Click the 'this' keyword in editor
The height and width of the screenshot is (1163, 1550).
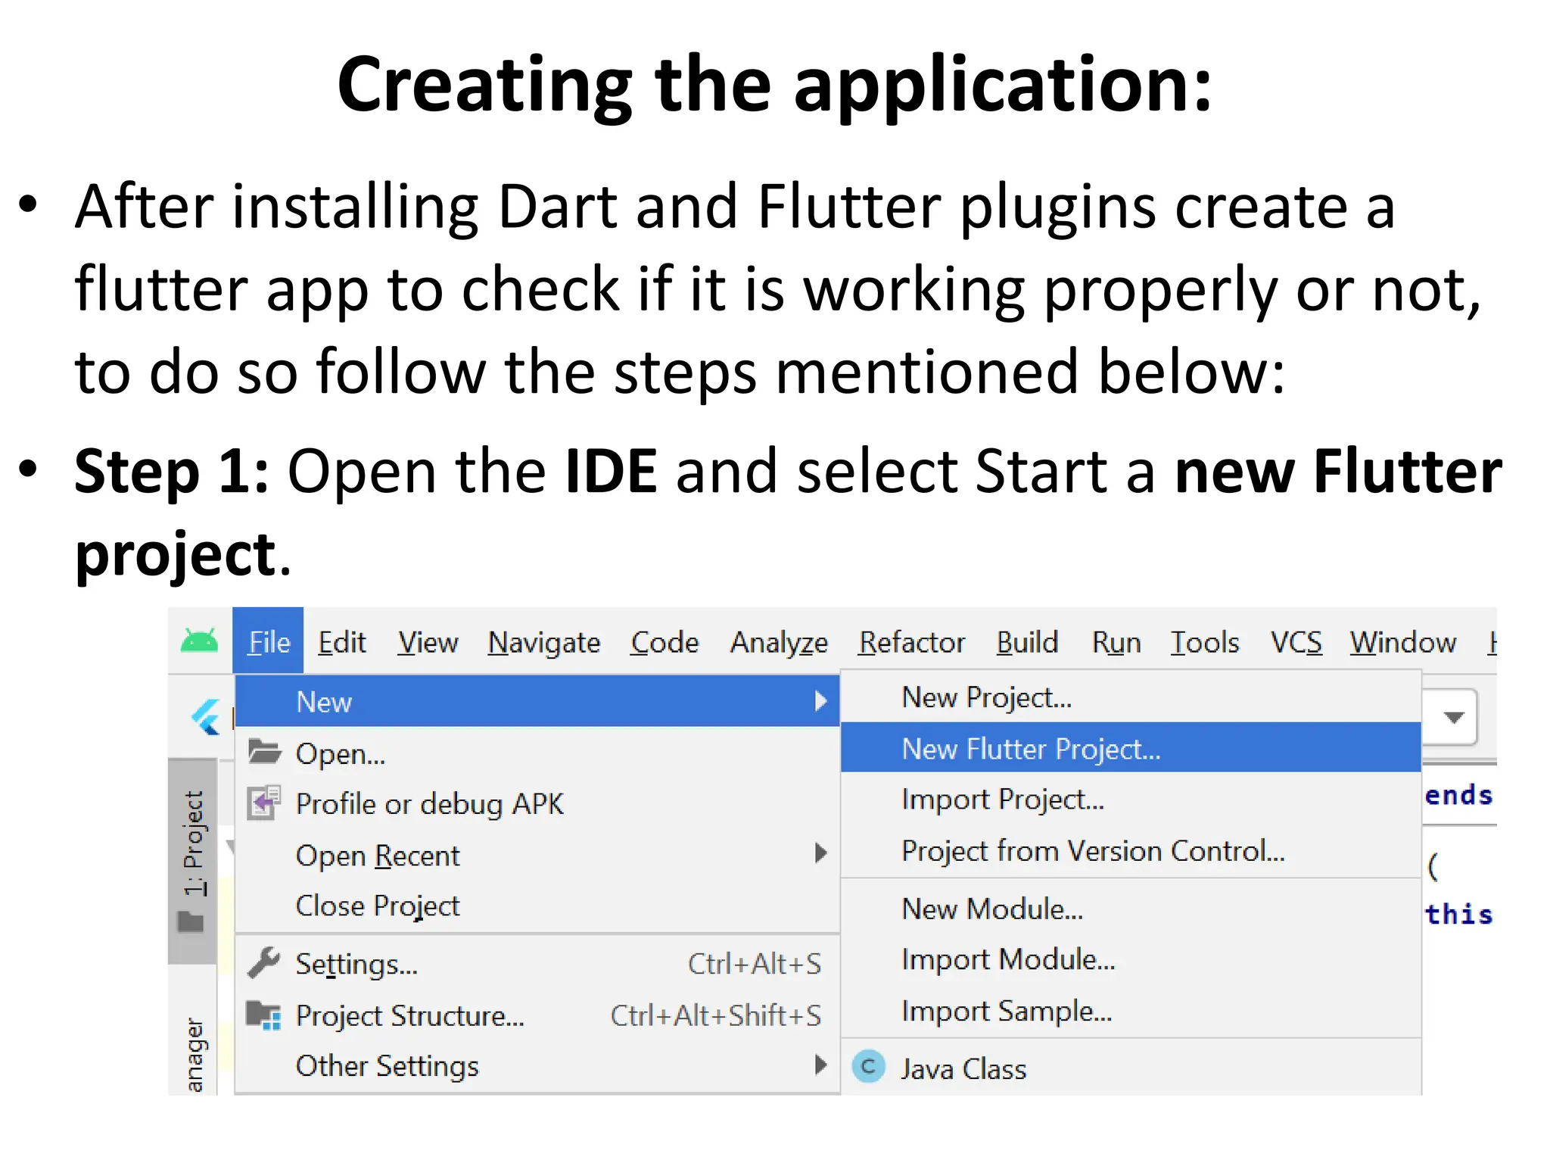1458,914
